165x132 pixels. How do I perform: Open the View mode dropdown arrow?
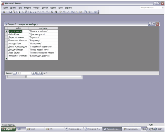(6, 12)
